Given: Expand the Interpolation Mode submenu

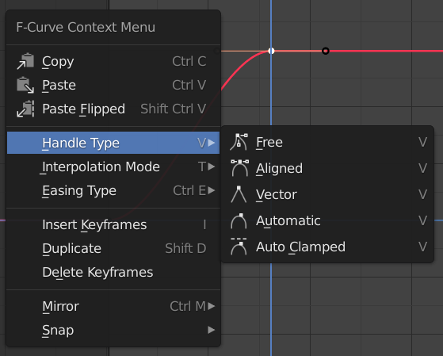Looking at the screenshot, I should [x=113, y=167].
